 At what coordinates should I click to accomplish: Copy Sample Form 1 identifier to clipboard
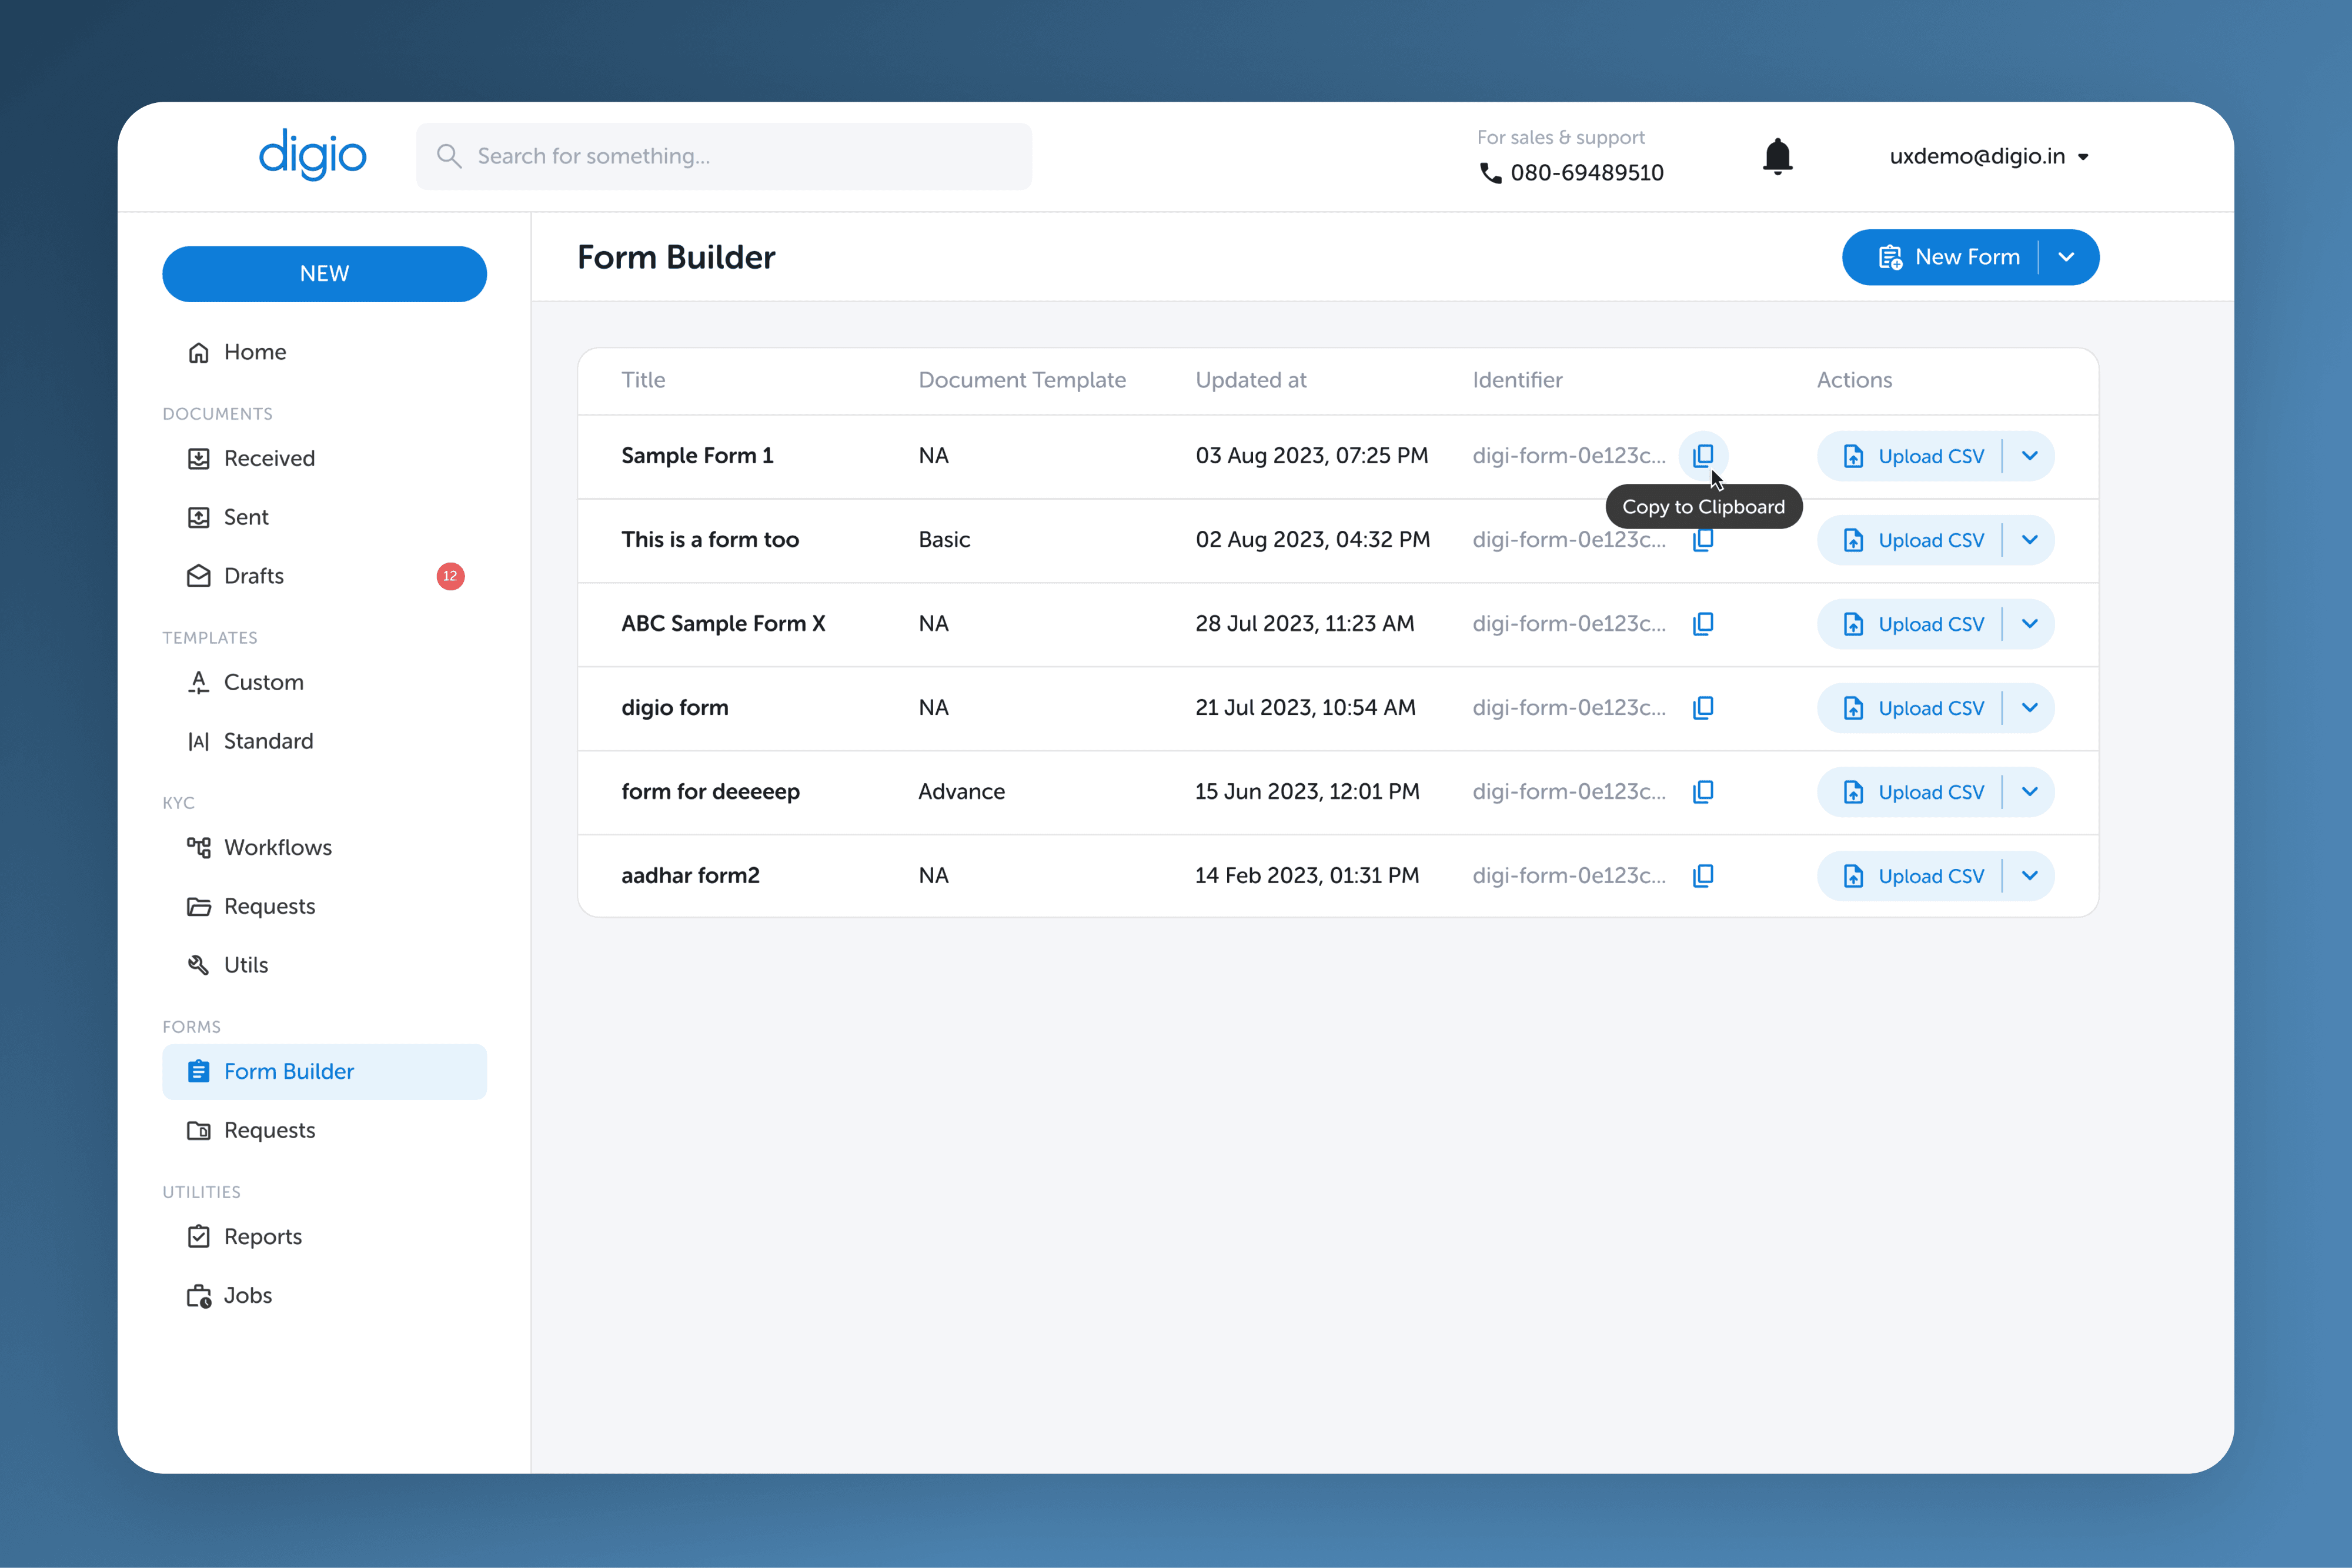[1703, 456]
